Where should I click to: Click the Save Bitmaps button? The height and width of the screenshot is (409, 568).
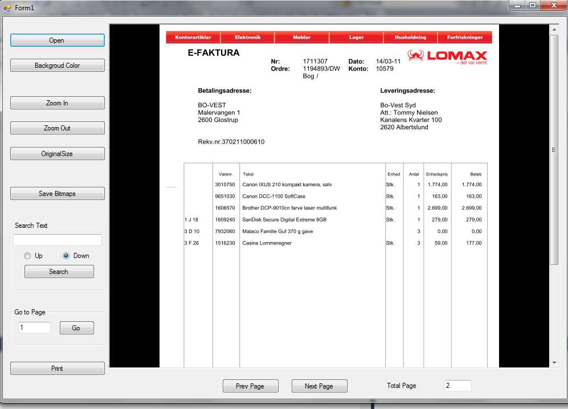click(x=58, y=194)
